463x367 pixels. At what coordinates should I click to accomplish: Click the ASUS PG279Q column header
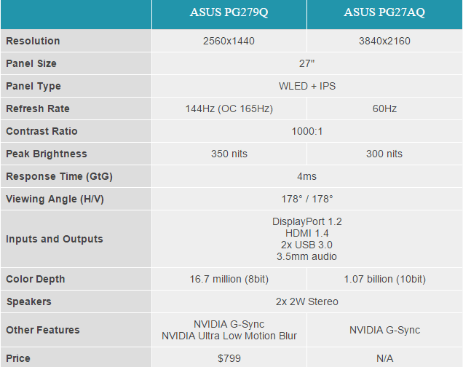coord(229,14)
